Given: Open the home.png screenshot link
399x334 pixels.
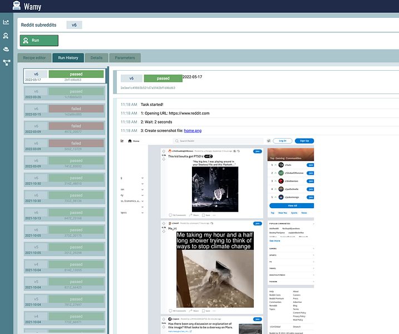Looking at the screenshot, I should [x=193, y=131].
